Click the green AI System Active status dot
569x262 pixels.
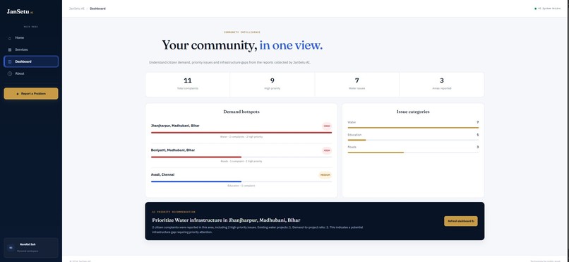535,8
